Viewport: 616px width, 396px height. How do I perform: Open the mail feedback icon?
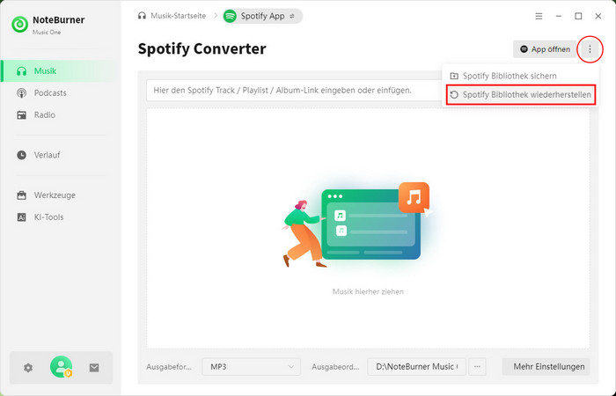coord(94,368)
